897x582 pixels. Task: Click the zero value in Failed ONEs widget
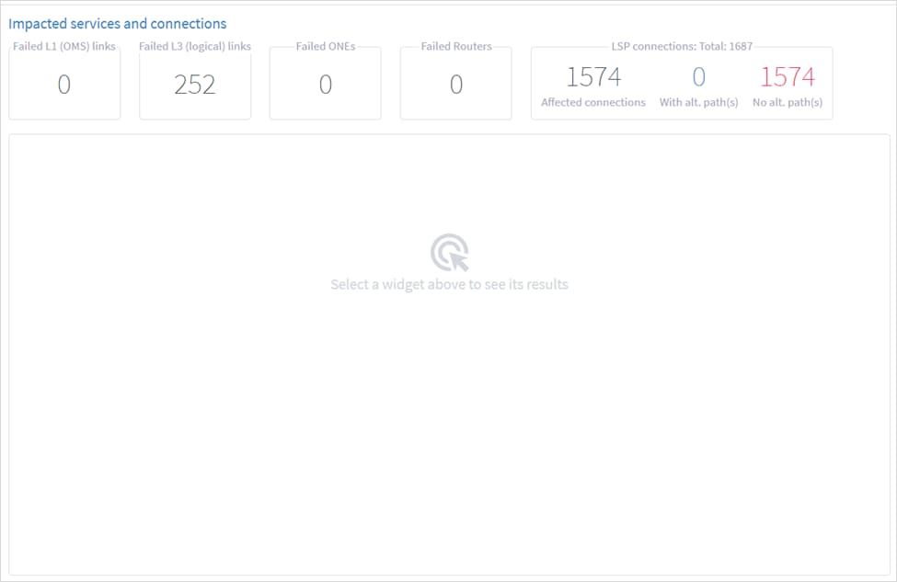[x=325, y=83]
